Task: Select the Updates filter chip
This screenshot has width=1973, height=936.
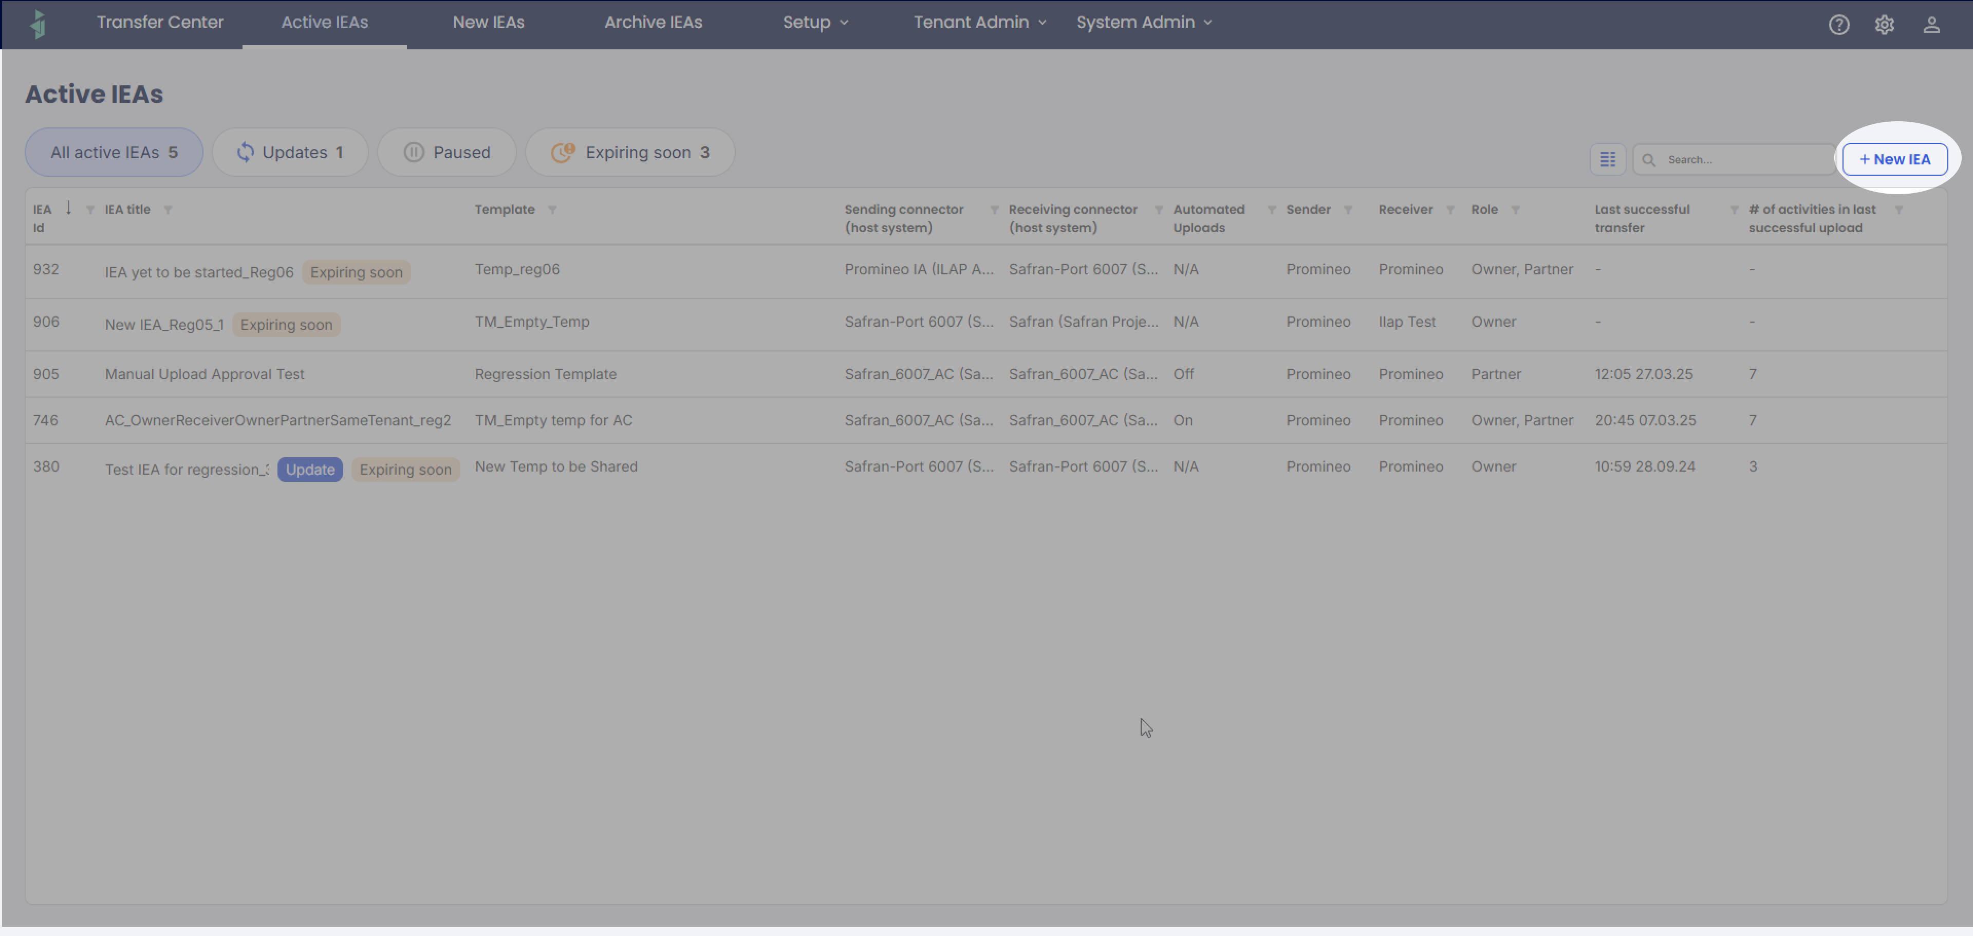Action: 290,153
